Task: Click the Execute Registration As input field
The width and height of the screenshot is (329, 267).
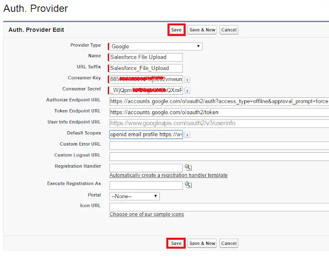Action: 146,186
